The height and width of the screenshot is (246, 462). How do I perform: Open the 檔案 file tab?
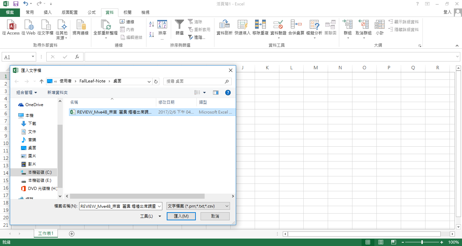(10, 13)
